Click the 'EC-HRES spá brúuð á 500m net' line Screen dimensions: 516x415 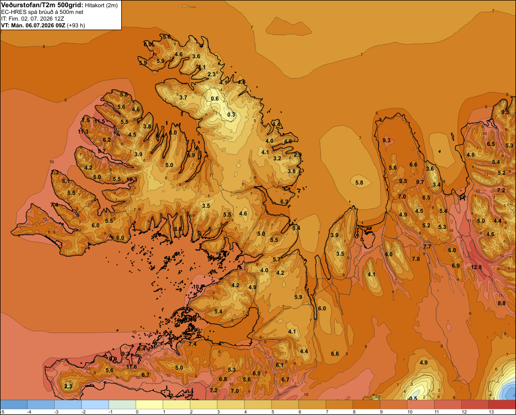click(42, 12)
